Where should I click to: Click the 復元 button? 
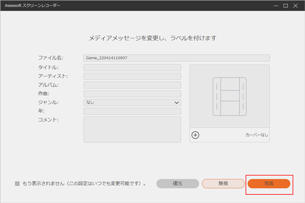[177, 184]
